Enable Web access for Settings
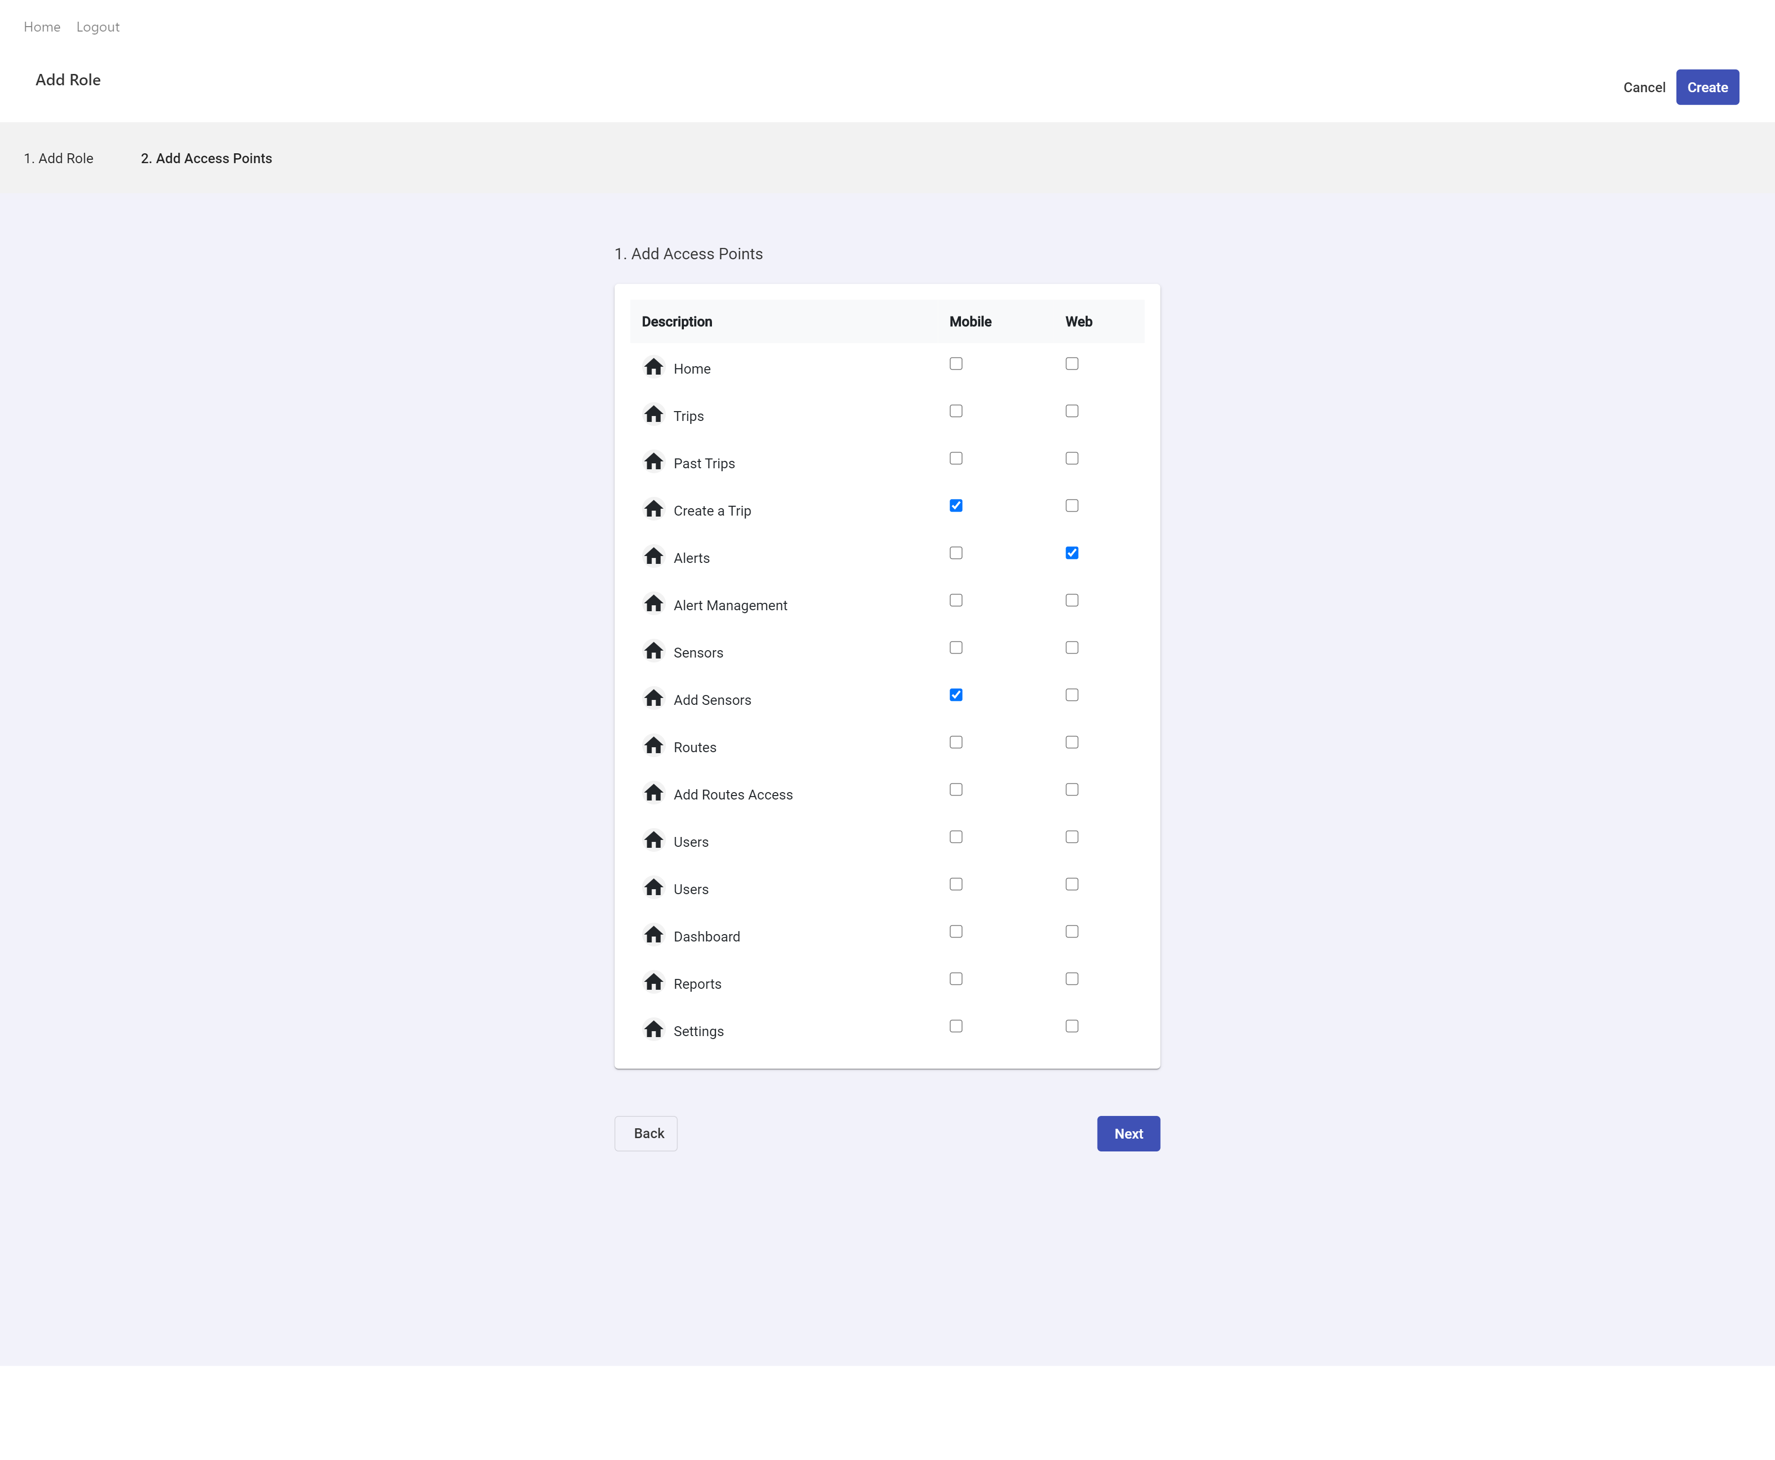 (x=1072, y=1026)
